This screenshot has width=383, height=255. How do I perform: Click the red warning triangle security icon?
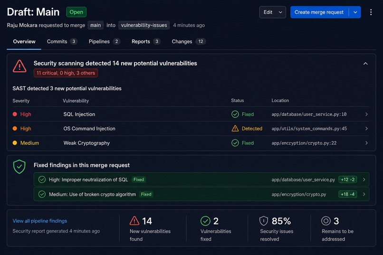tap(19, 66)
